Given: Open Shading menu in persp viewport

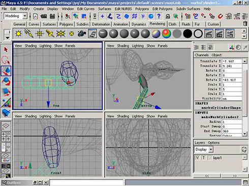Looking at the screenshot, I should (123, 46).
